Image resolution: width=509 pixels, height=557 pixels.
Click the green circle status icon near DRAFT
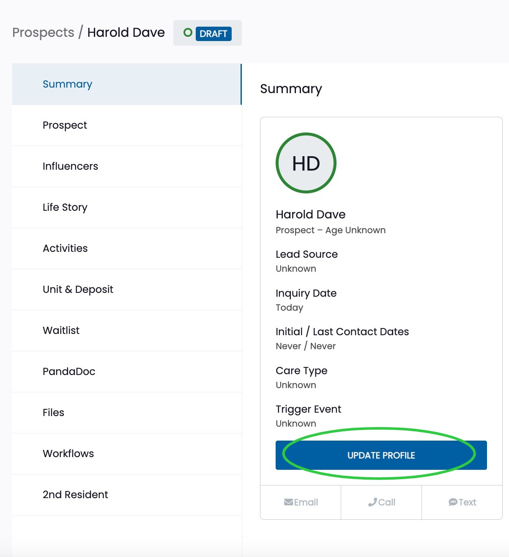pos(188,33)
